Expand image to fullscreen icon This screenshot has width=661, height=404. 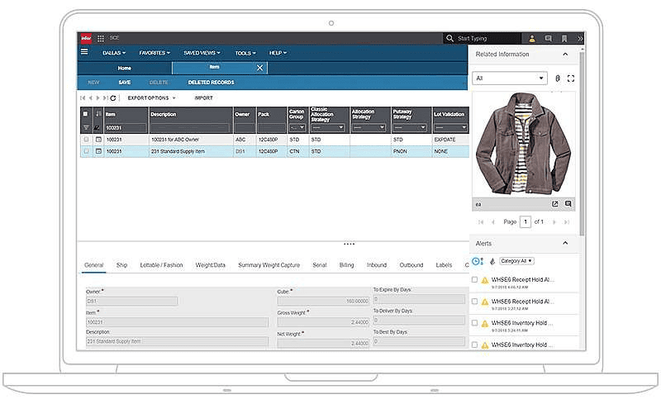coord(571,78)
